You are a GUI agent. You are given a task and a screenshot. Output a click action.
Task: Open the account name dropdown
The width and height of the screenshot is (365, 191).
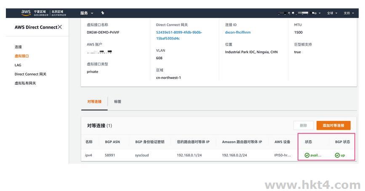coord(299,13)
